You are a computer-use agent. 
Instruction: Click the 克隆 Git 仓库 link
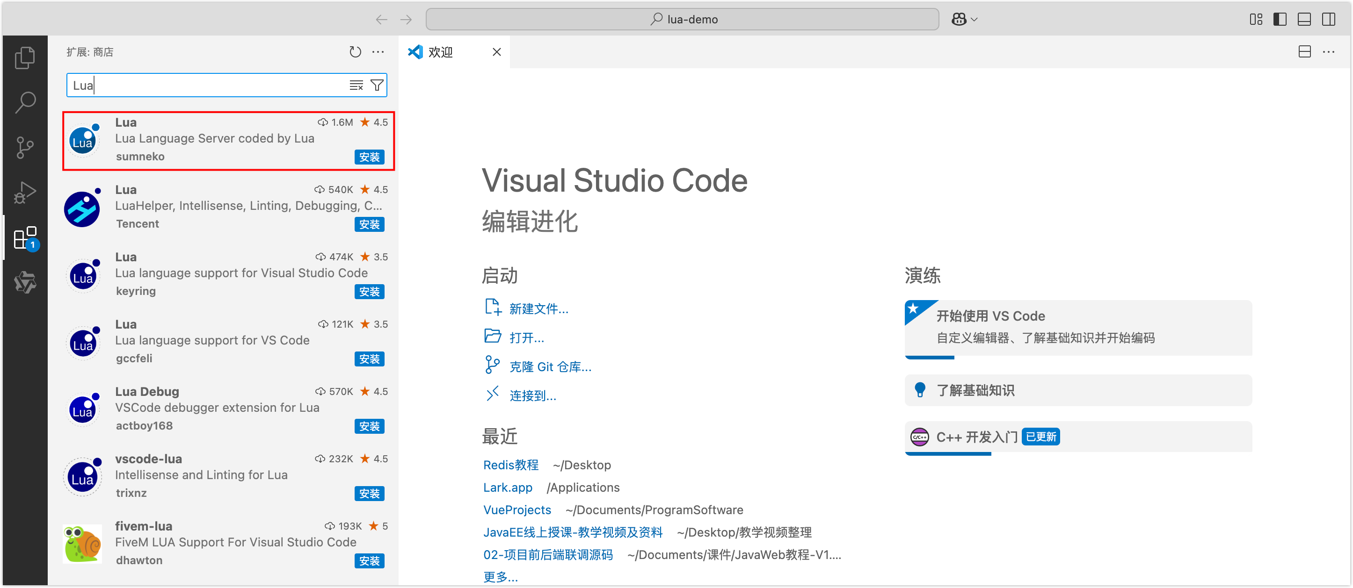tap(551, 366)
